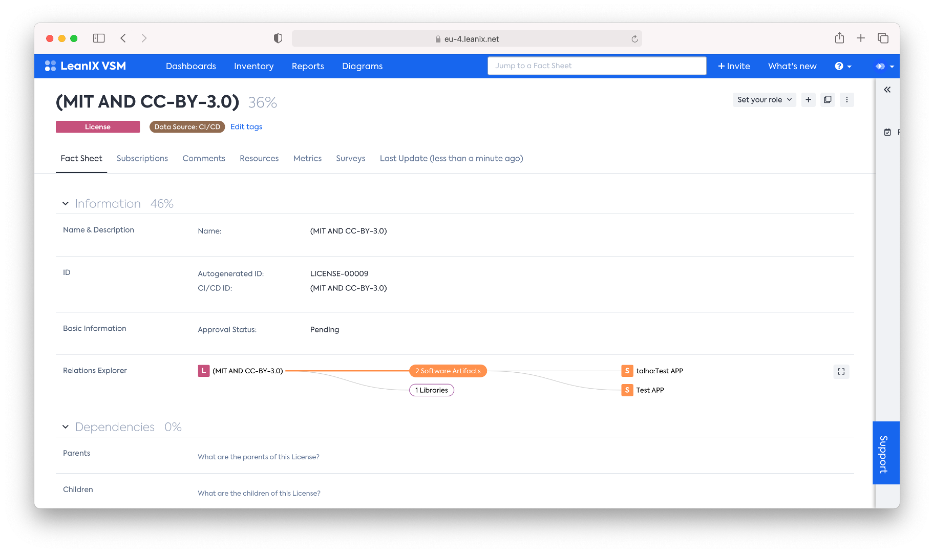Screen dimensions: 933x553
Task: Collapse the Information section
Action: pyautogui.click(x=66, y=204)
